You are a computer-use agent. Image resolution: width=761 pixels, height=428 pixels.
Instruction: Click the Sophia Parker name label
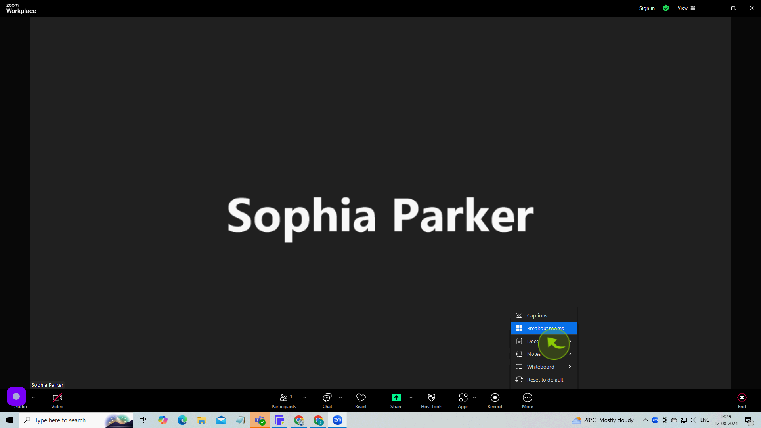(x=47, y=385)
